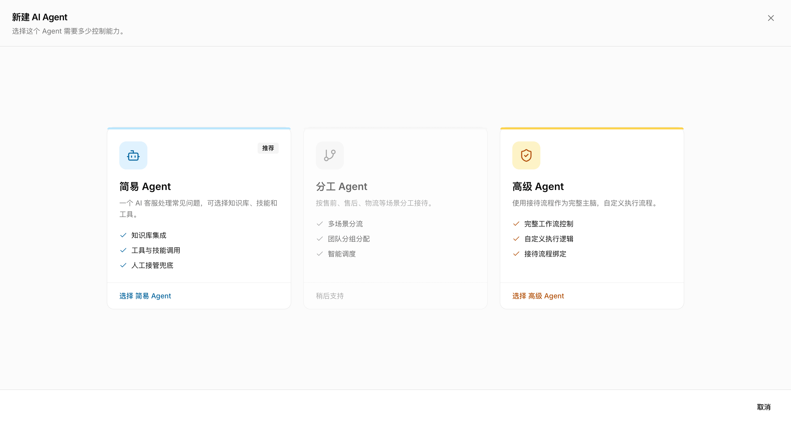
Task: Click the 工具与技能调用 feature text
Action: 156,250
